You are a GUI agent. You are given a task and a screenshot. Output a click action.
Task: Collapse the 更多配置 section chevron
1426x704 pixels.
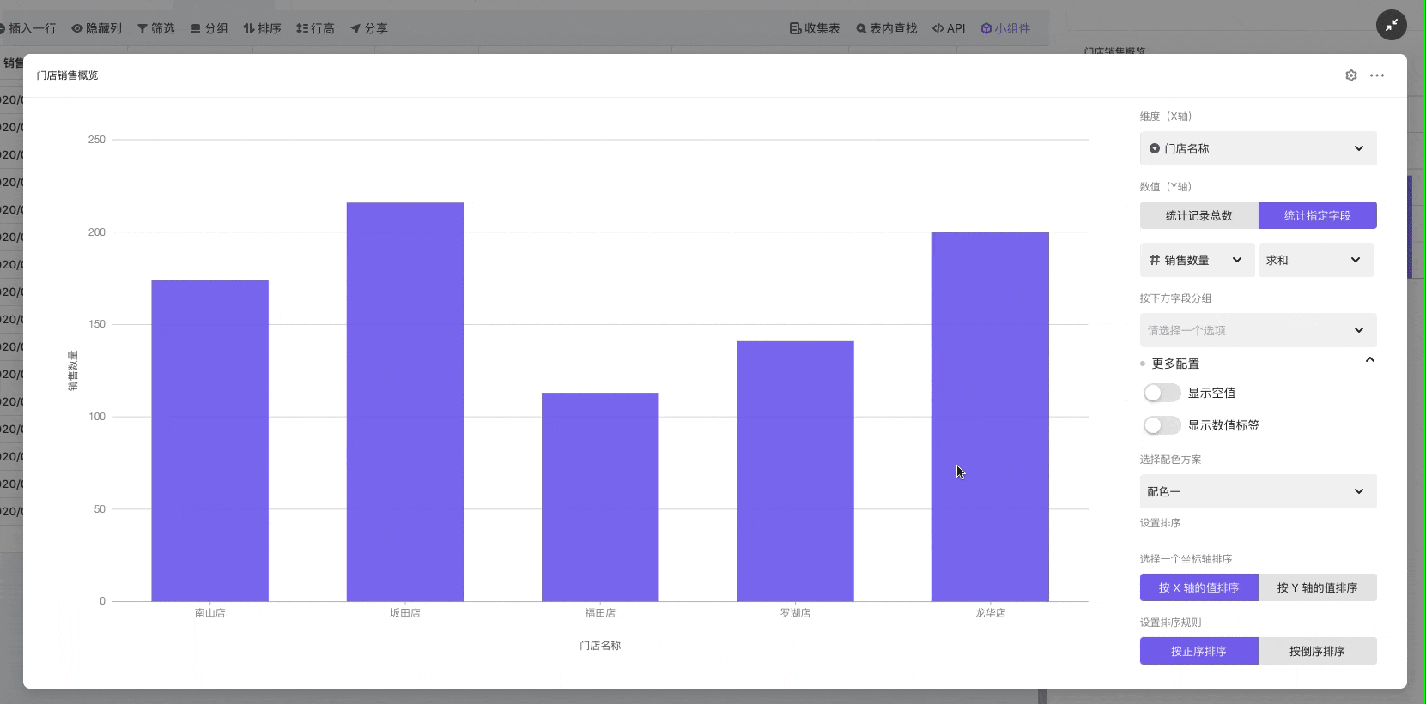1370,360
